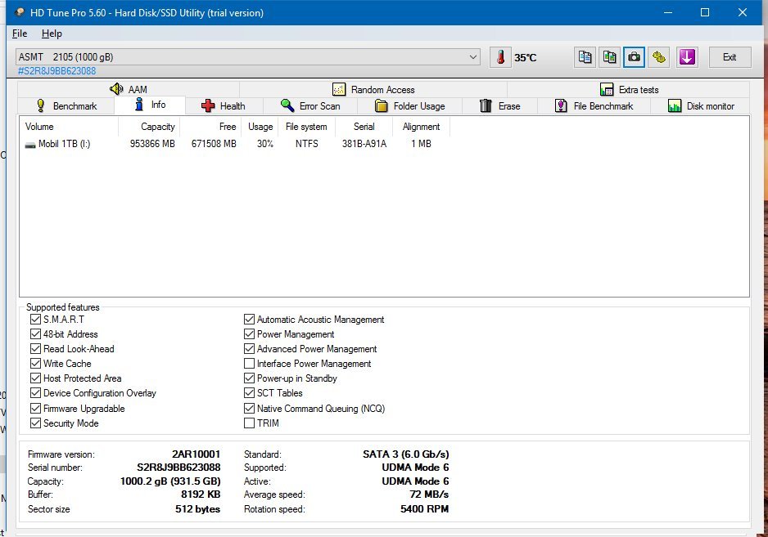
Task: Switch to the Disk monitor tab
Action: click(x=700, y=105)
